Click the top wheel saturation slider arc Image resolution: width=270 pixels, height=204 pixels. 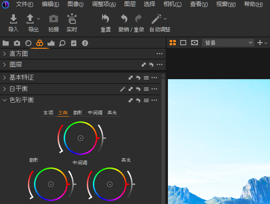[x=60, y=138]
